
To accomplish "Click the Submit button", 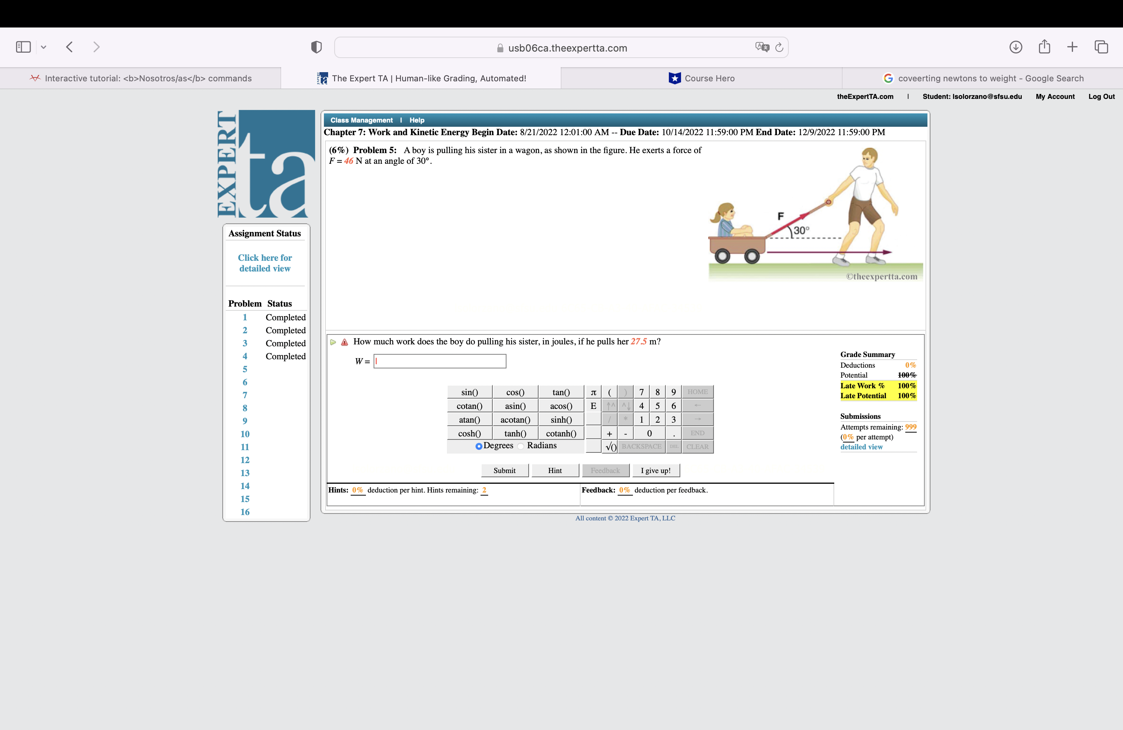I will 505,470.
